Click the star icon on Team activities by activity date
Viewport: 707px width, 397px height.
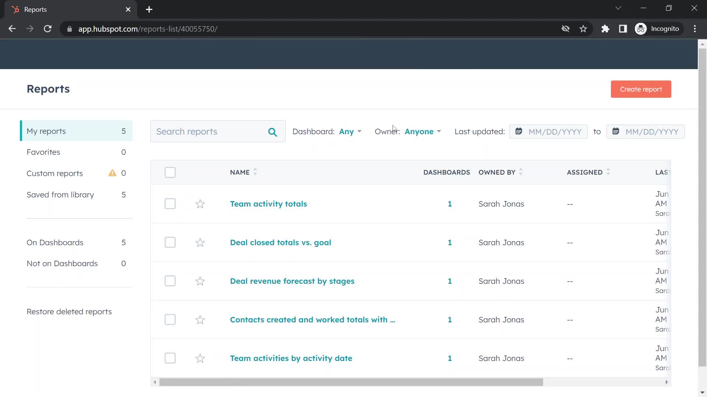(200, 358)
